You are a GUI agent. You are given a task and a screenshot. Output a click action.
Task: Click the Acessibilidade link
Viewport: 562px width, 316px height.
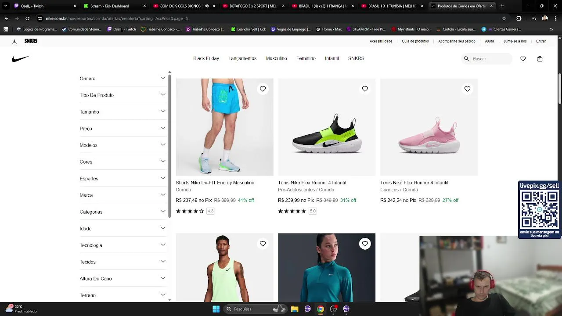381,41
